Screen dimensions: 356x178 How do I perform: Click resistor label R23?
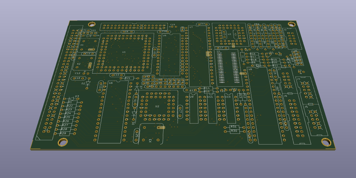pos(69,109)
